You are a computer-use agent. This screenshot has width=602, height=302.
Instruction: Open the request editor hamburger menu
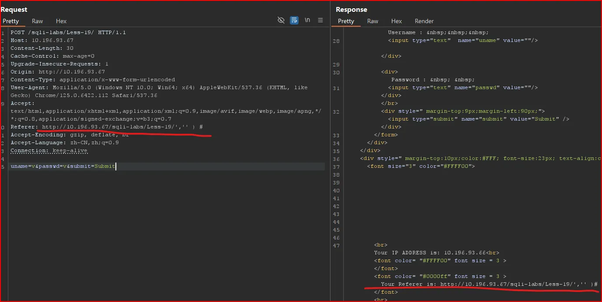[320, 20]
